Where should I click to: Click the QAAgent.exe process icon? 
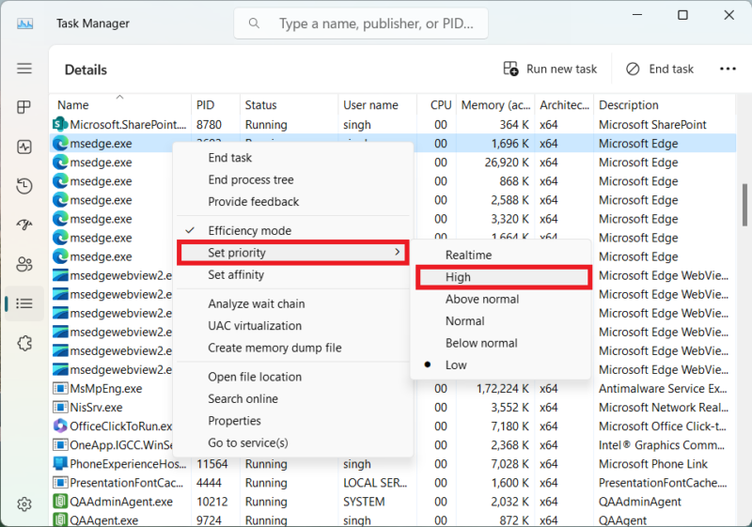[x=60, y=519]
